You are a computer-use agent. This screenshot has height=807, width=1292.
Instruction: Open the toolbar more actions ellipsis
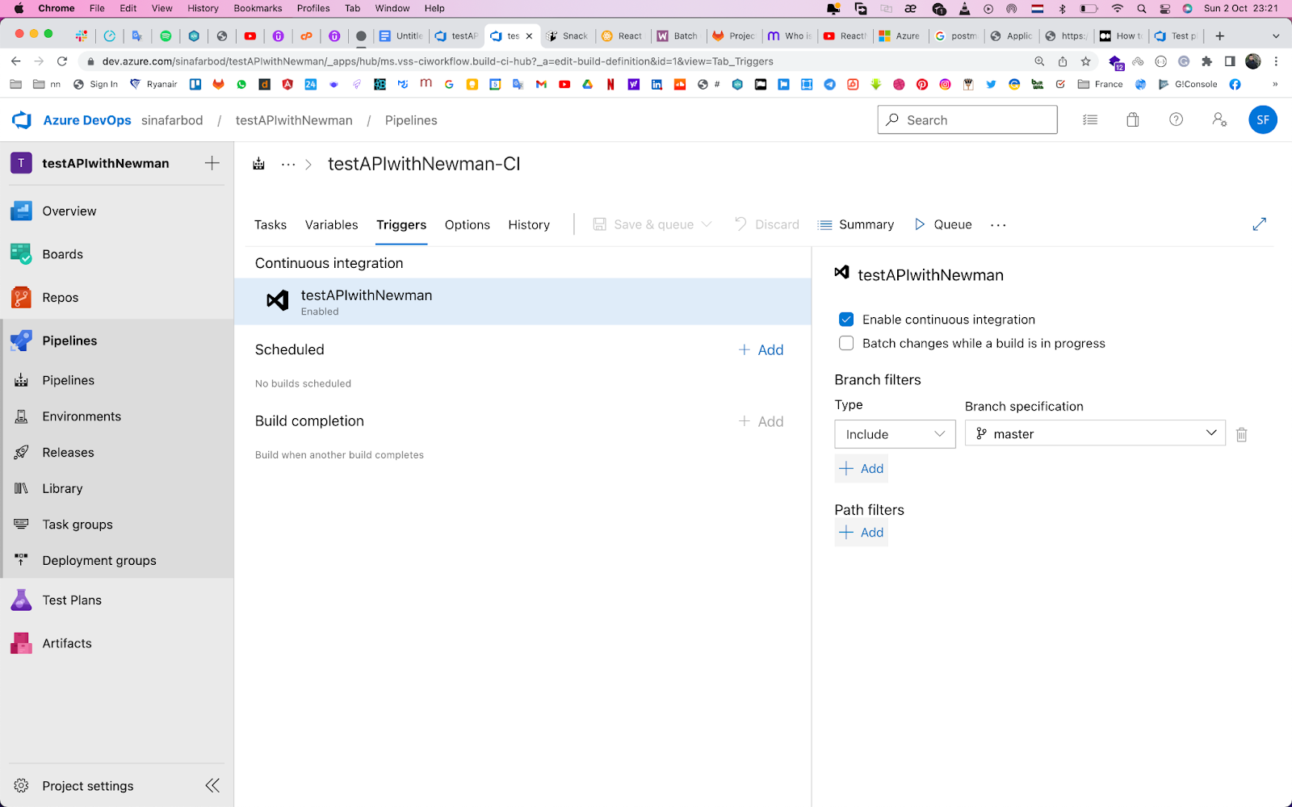tap(999, 225)
